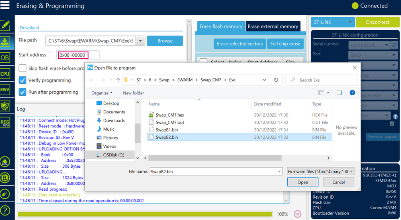Open the OB option bytes tab
This screenshot has width=401, height=220.
[5, 58]
